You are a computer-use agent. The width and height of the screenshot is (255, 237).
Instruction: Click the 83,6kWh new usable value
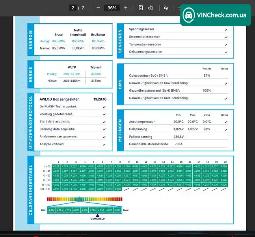coord(98,48)
